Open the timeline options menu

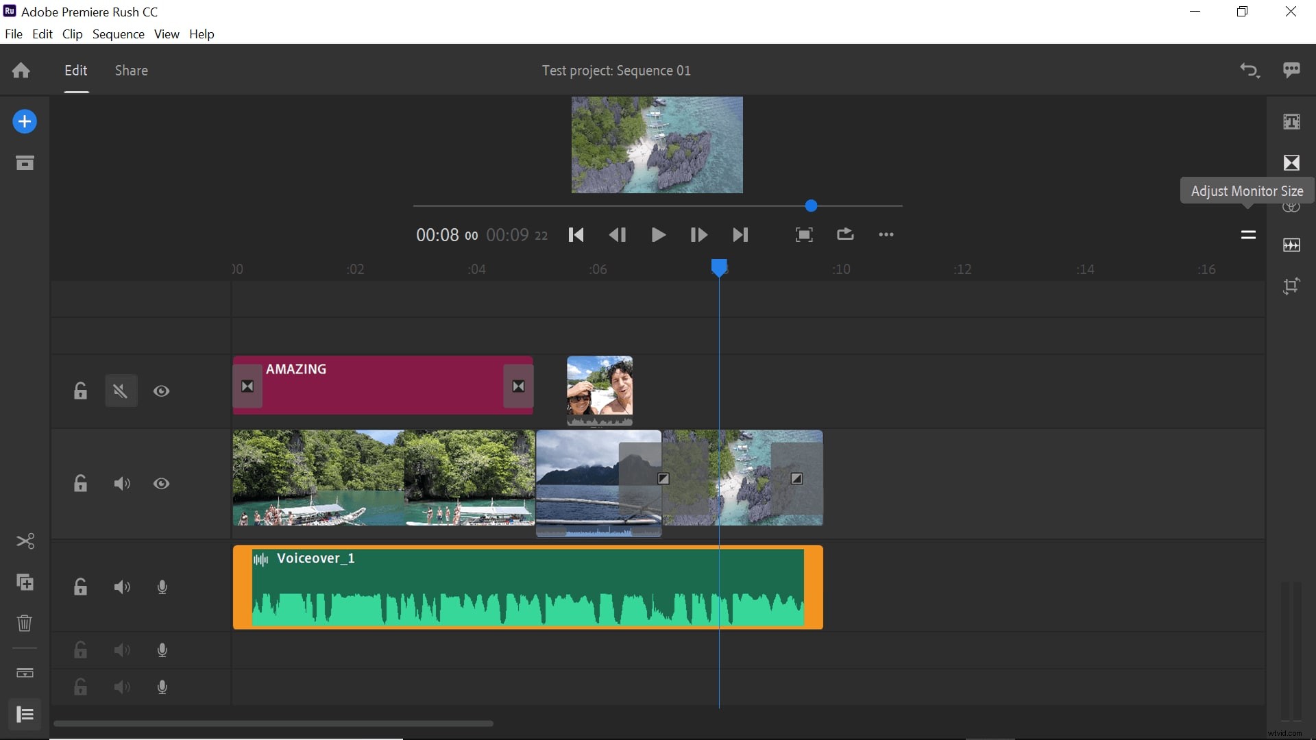point(1248,235)
